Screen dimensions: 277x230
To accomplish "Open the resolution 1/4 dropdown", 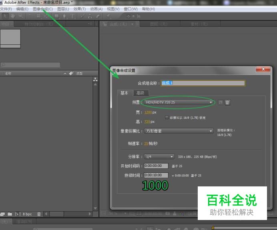I will pyautogui.click(x=159, y=156).
